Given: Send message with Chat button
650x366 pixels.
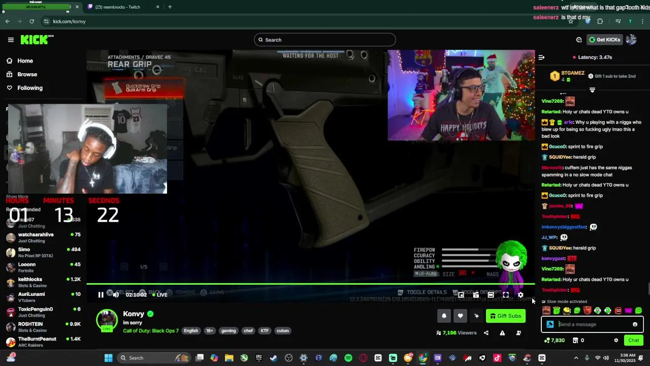Looking at the screenshot, I should click(x=634, y=341).
